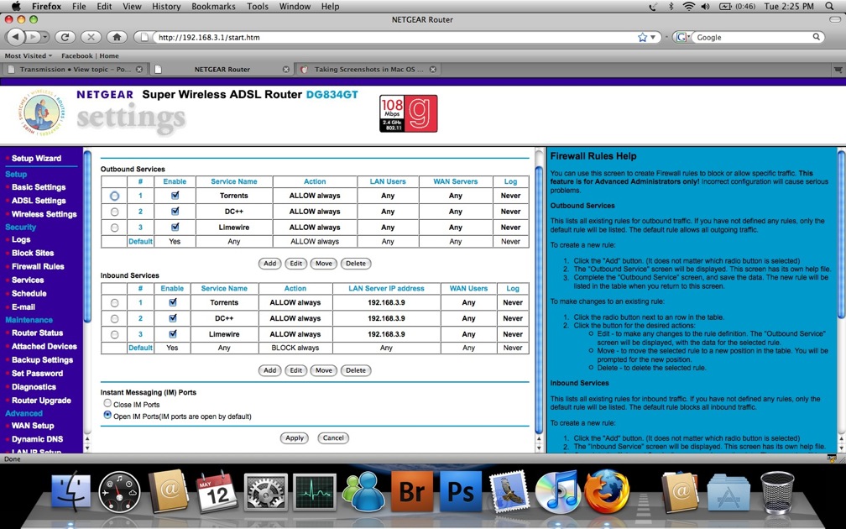The width and height of the screenshot is (846, 529).
Task: Click the Stop loading X icon
Action: [91, 37]
